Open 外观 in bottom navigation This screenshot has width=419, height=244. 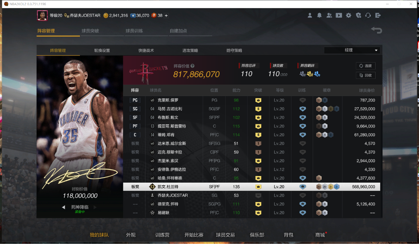(131, 235)
